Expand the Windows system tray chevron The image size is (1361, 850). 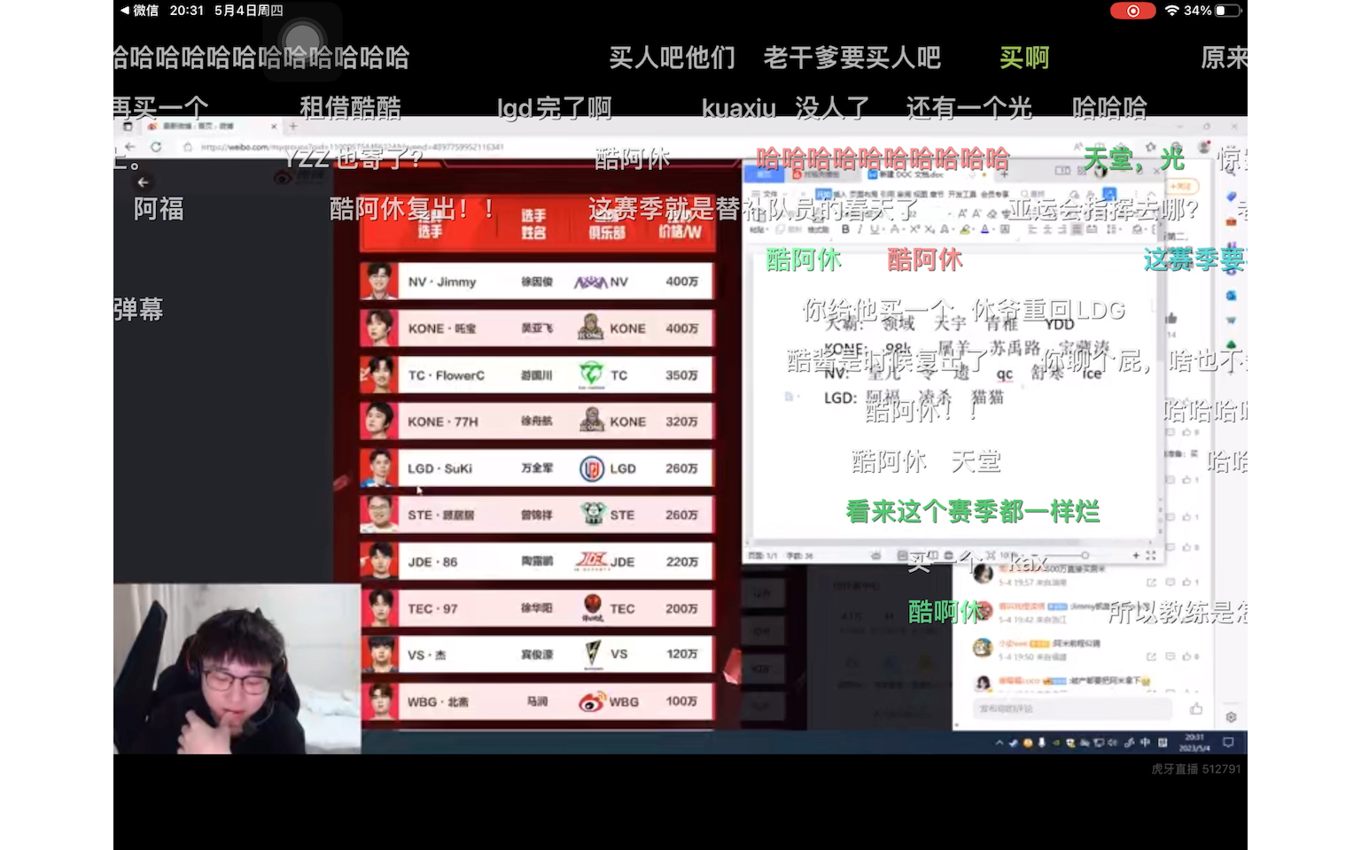pos(999,743)
